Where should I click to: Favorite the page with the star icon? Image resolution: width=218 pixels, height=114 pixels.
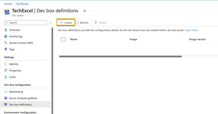coord(84,11)
